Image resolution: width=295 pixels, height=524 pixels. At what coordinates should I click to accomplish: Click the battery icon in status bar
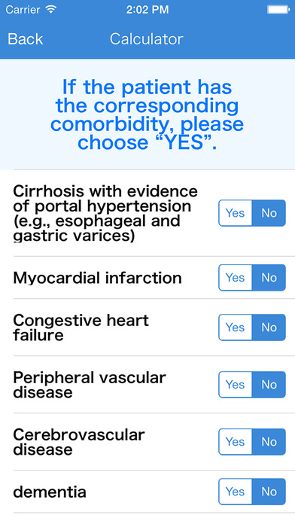[x=278, y=10]
